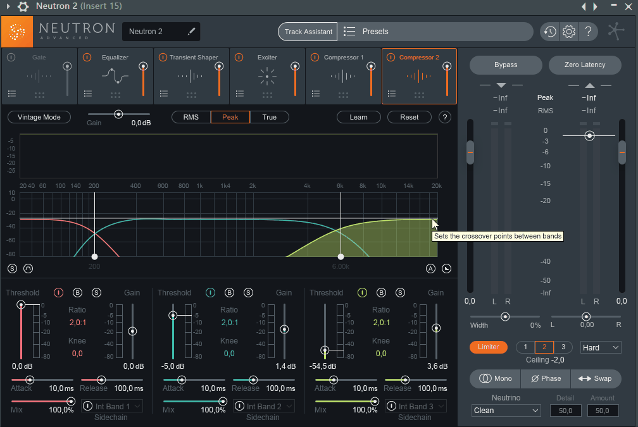Solo band 2 with S button
The height and width of the screenshot is (427, 638).
point(248,292)
